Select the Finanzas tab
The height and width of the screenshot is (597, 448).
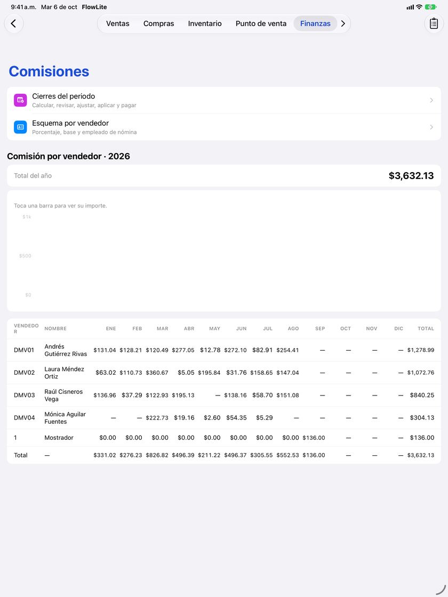(x=315, y=23)
